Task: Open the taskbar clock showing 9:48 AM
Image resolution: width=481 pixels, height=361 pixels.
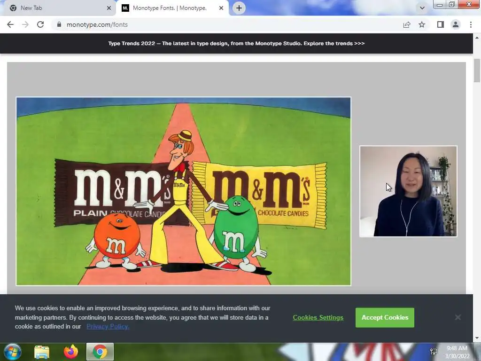Action: (457, 352)
